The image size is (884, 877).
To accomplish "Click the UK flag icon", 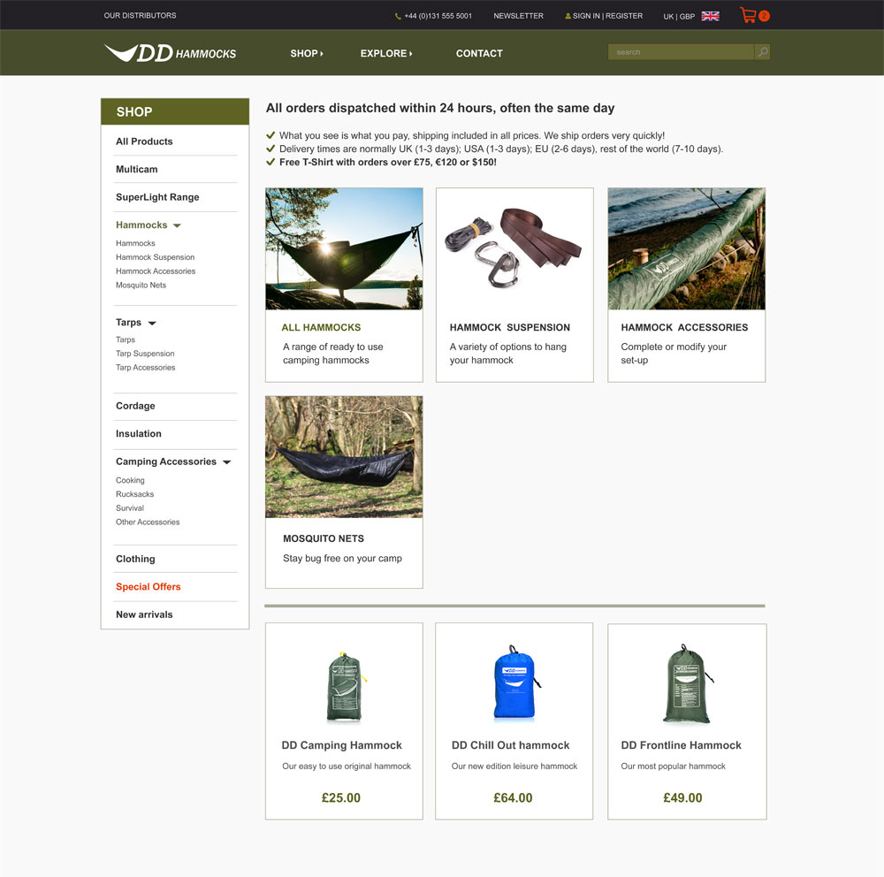I will pos(710,16).
